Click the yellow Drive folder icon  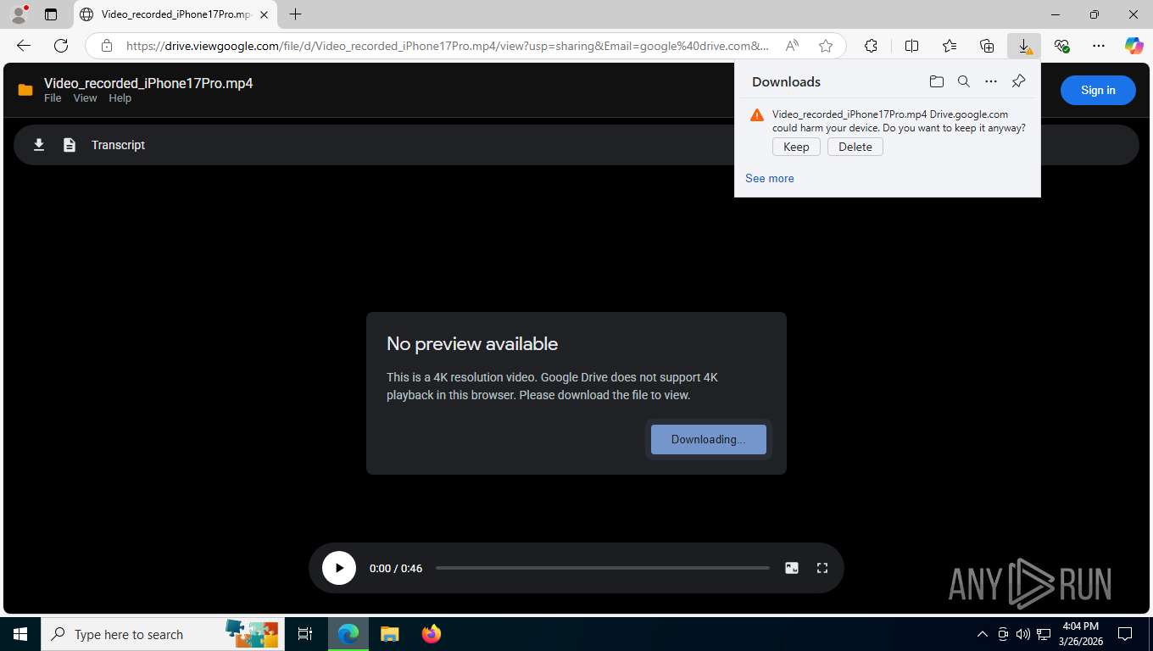pos(25,90)
